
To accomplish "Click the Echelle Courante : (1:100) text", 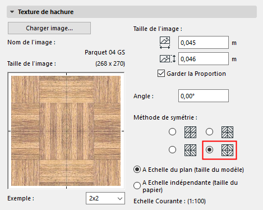I will pos(169,201).
